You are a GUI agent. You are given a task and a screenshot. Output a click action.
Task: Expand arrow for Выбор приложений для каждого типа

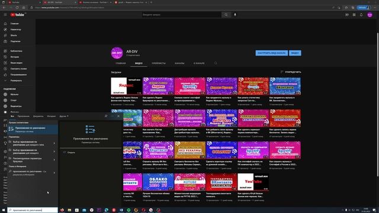54,143
